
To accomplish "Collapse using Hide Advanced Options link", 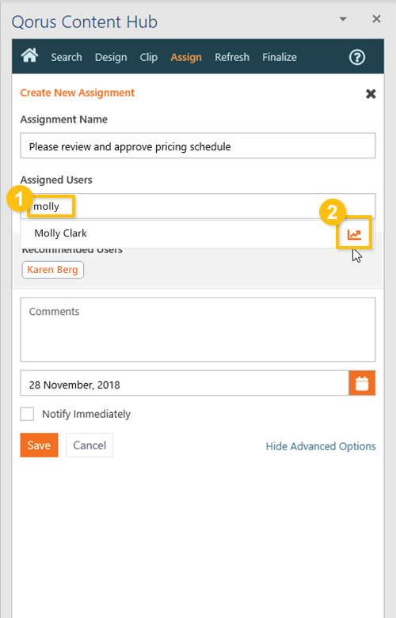I will [321, 446].
